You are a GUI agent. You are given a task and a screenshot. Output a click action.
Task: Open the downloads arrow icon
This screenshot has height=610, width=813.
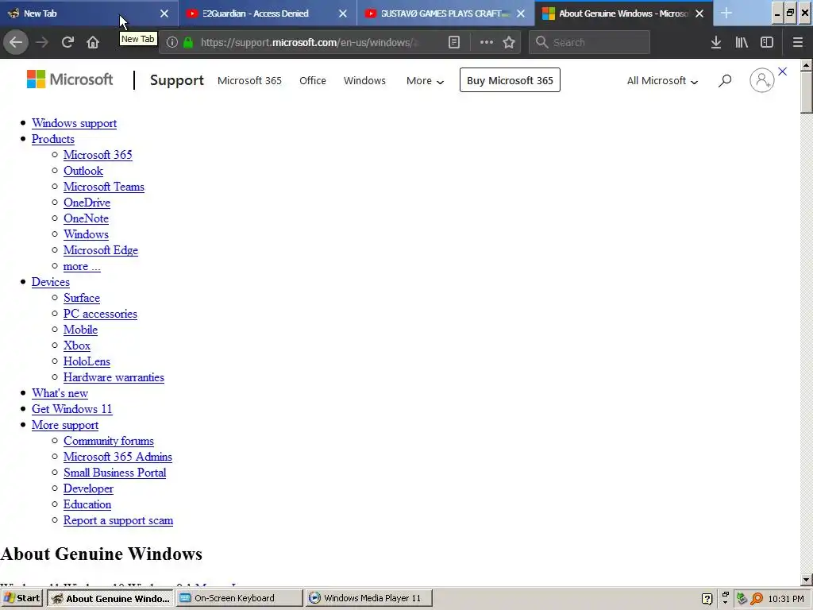click(x=716, y=42)
